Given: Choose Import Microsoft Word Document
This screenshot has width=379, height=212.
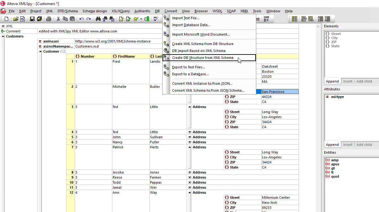Looking at the screenshot, I should pyautogui.click(x=209, y=34).
